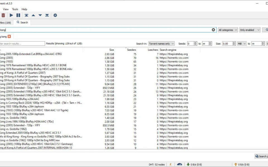Open the All categories dropdown
Screen dimensions: 268x167
[228, 30]
